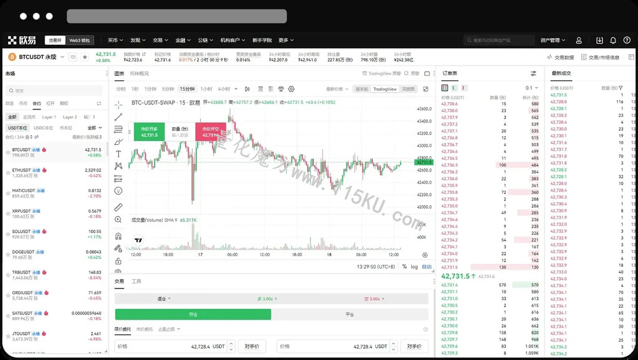
Task: Select 平仓 close position mode
Action: pyautogui.click(x=350, y=315)
